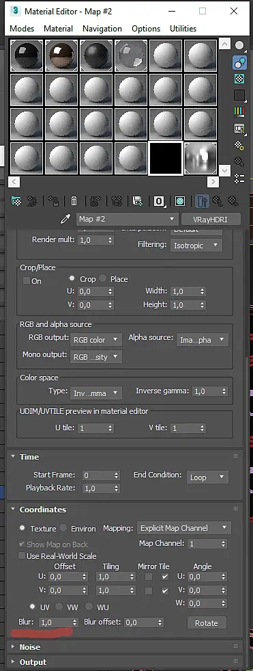Click the Sample Type sphere icon

click(240, 46)
